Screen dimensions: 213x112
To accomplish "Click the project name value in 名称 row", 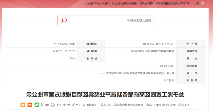I will (137, 73).
